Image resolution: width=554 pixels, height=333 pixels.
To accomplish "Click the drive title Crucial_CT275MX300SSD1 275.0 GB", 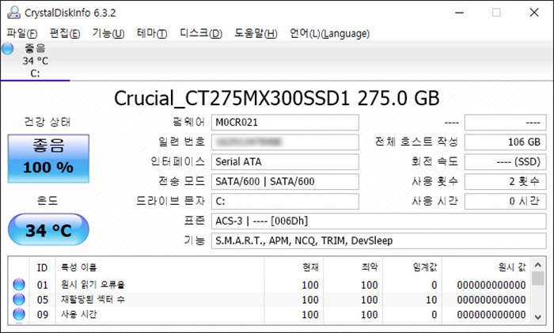I will click(277, 98).
